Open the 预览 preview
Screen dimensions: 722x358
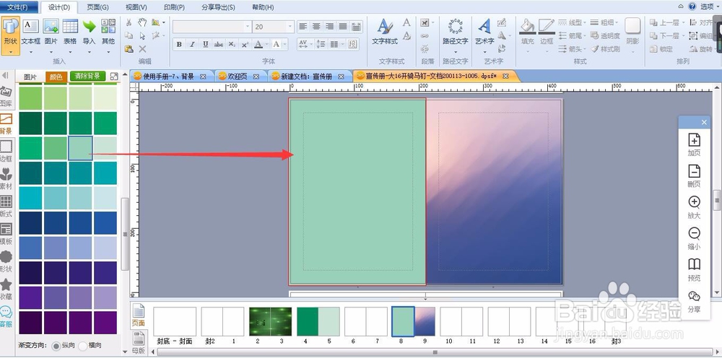click(x=694, y=270)
